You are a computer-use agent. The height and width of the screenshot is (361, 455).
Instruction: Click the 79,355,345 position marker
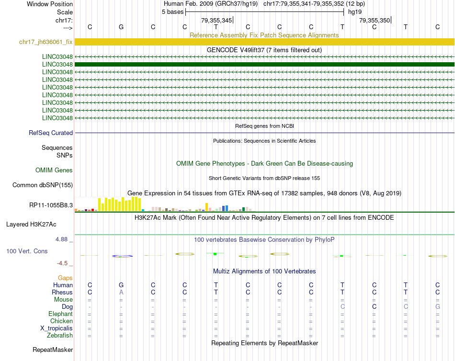click(217, 20)
